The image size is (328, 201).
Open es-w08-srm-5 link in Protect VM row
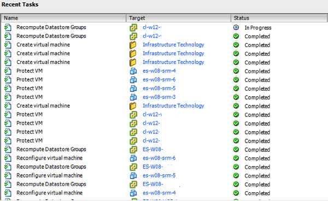tap(159, 88)
